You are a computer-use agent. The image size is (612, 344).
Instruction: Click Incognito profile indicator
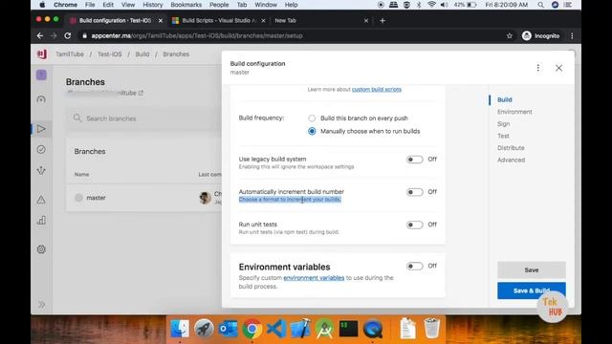[541, 36]
